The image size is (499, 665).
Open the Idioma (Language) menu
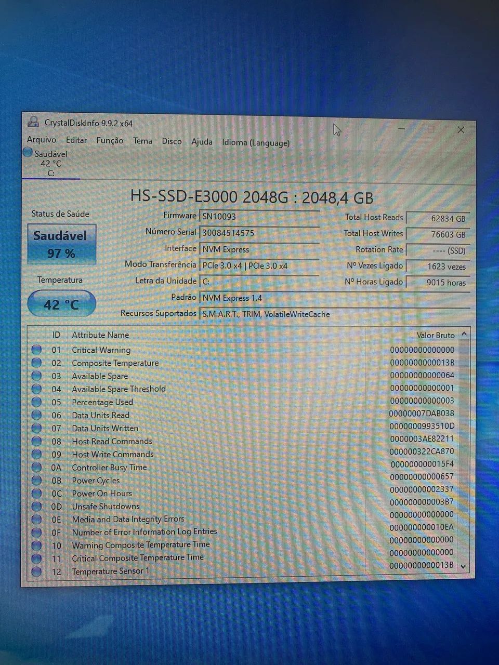coord(256,142)
